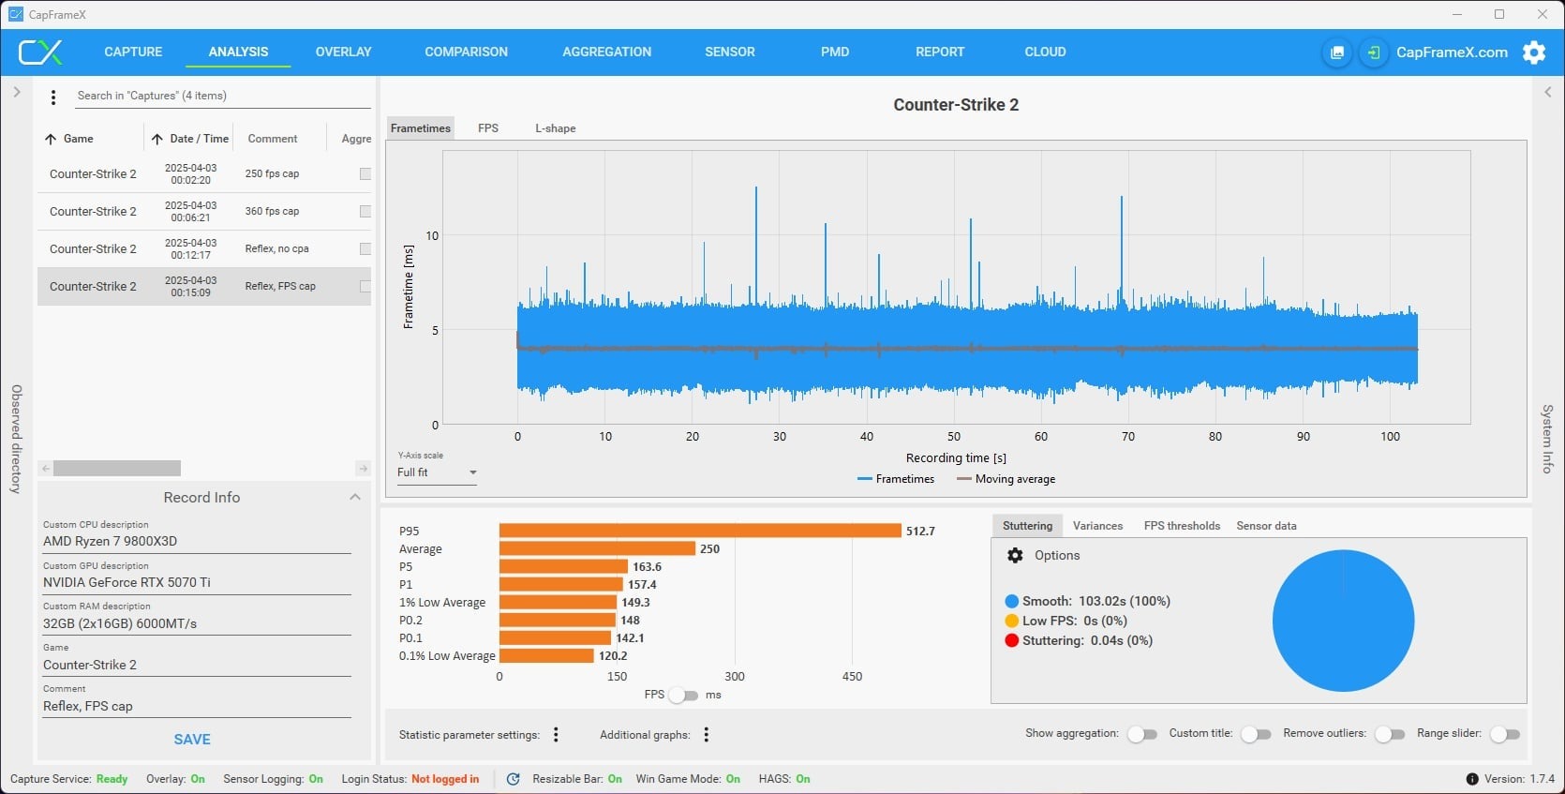The height and width of the screenshot is (794, 1565).
Task: Edit the Custom GPU description field
Action: click(197, 583)
